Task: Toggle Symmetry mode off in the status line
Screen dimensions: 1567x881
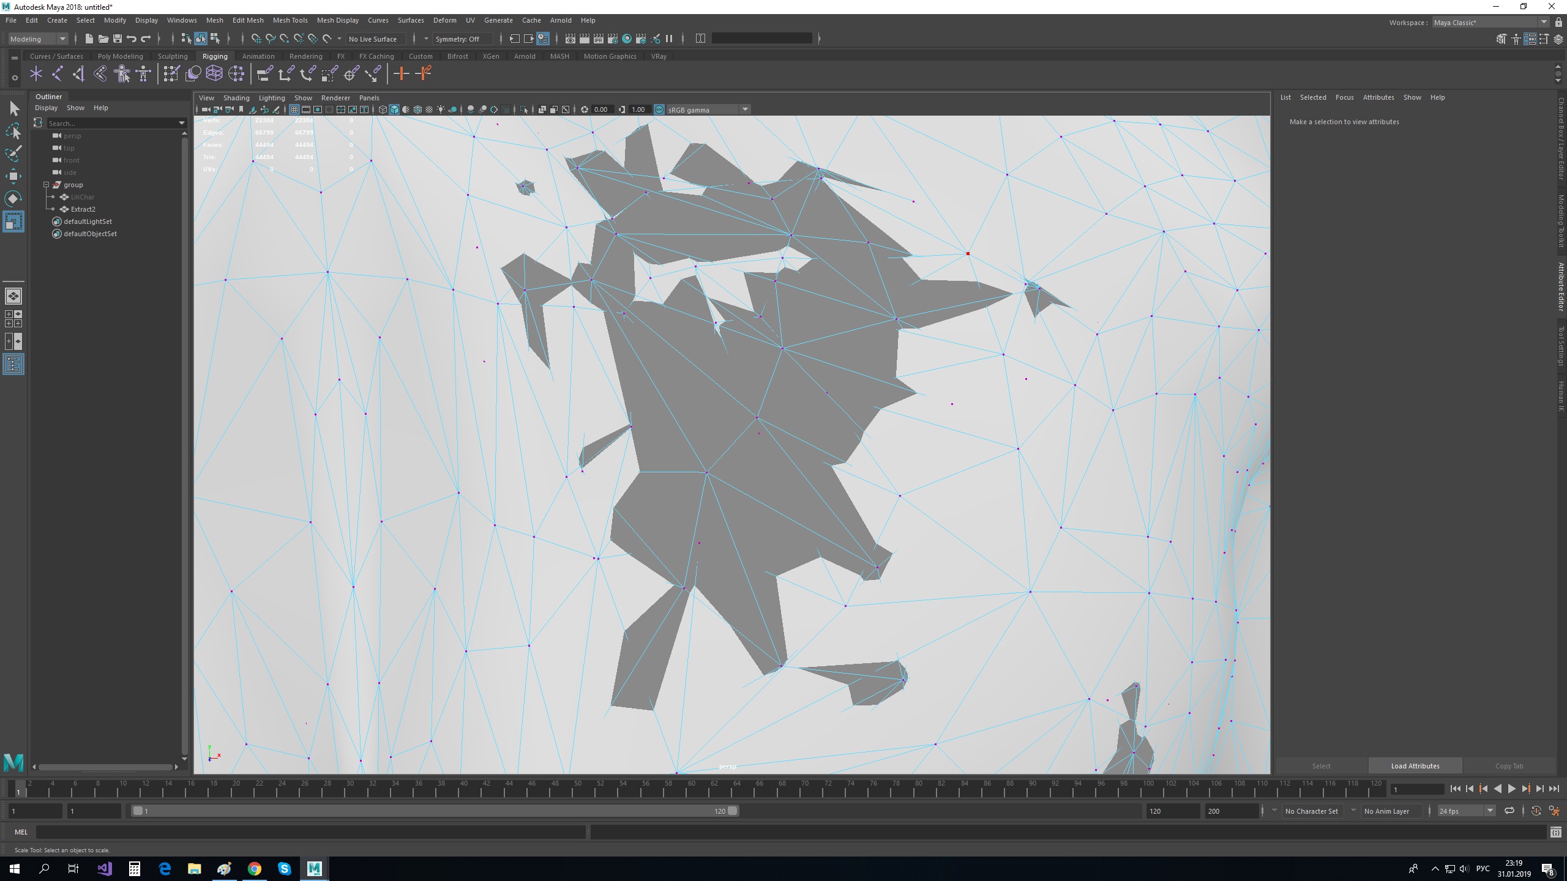Action: (459, 39)
